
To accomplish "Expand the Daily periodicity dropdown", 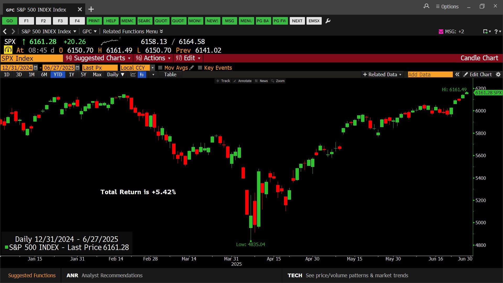I will coord(116,75).
